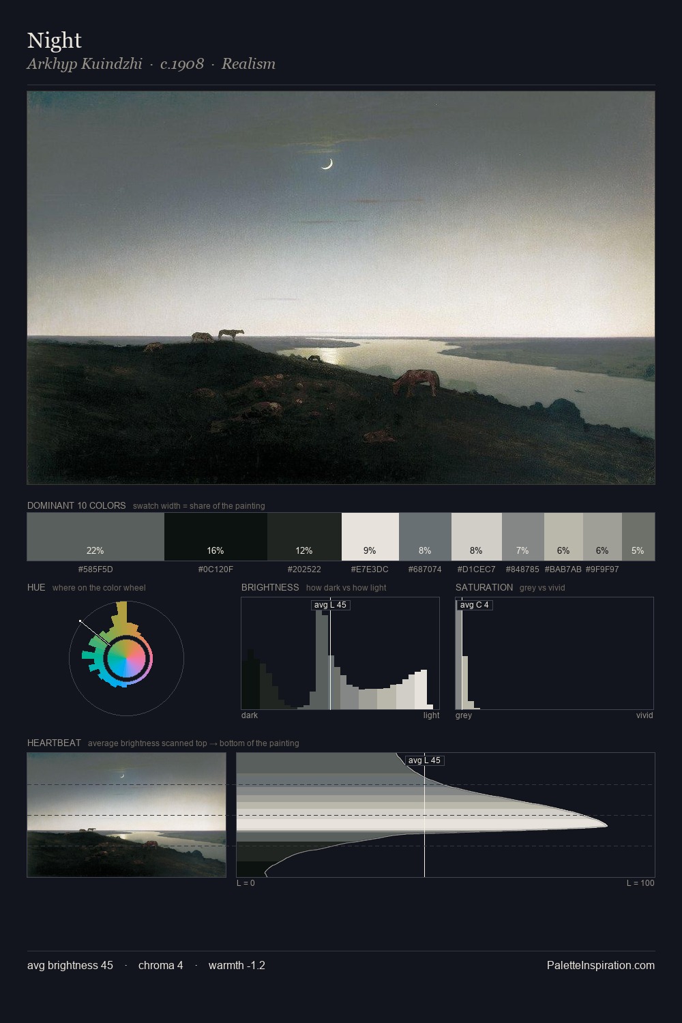
Task: Click the 'avg C 4' label in Saturation
Action: coord(475,605)
